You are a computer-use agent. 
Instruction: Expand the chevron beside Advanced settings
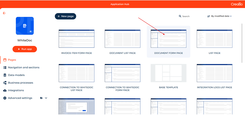[x=46, y=98]
